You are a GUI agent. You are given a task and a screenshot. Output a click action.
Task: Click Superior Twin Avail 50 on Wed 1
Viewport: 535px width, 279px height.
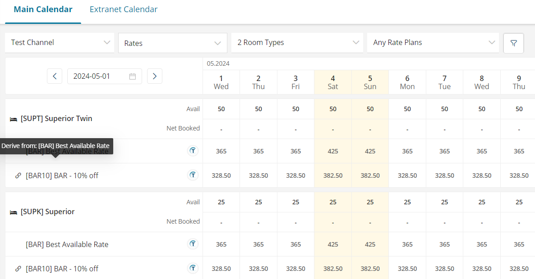[221, 109]
